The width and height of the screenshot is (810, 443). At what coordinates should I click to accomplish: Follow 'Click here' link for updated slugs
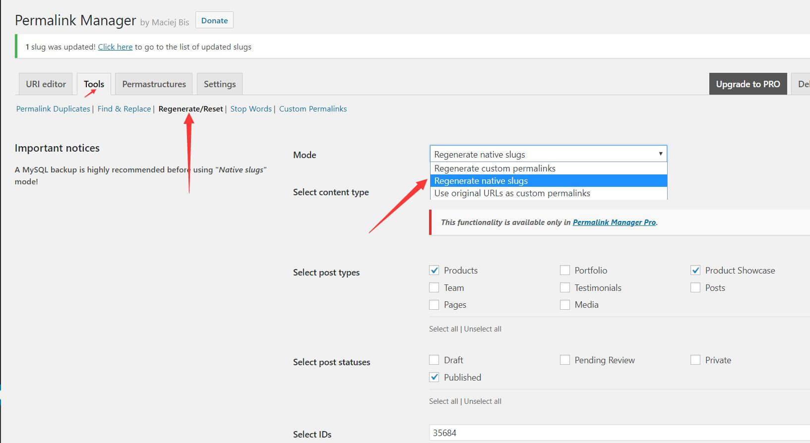[115, 47]
